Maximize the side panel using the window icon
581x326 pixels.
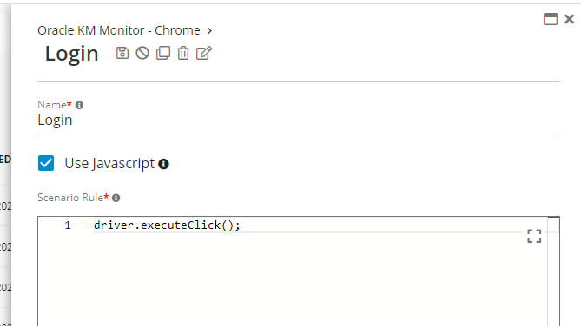551,19
